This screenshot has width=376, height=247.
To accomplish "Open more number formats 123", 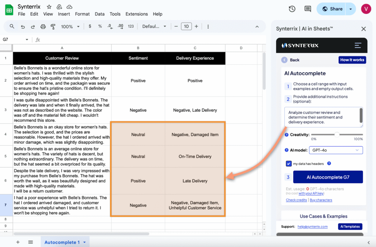I will point(131,26).
